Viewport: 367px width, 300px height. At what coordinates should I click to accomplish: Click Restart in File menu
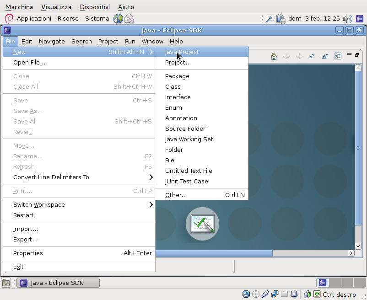pyautogui.click(x=79, y=215)
